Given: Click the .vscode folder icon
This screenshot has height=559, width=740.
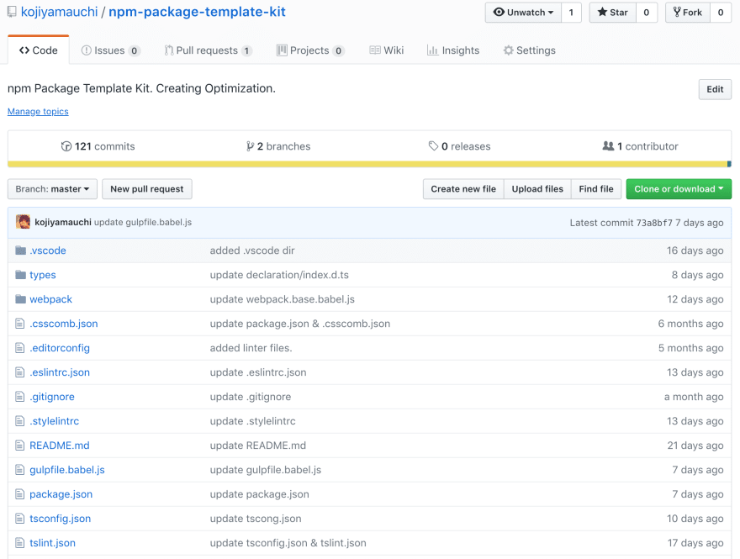Looking at the screenshot, I should pos(20,250).
